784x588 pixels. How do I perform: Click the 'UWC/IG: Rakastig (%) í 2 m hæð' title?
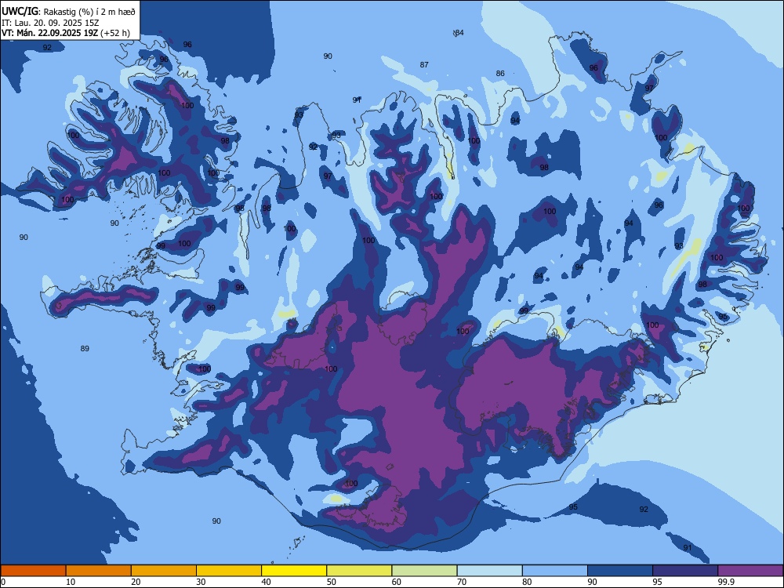click(68, 12)
